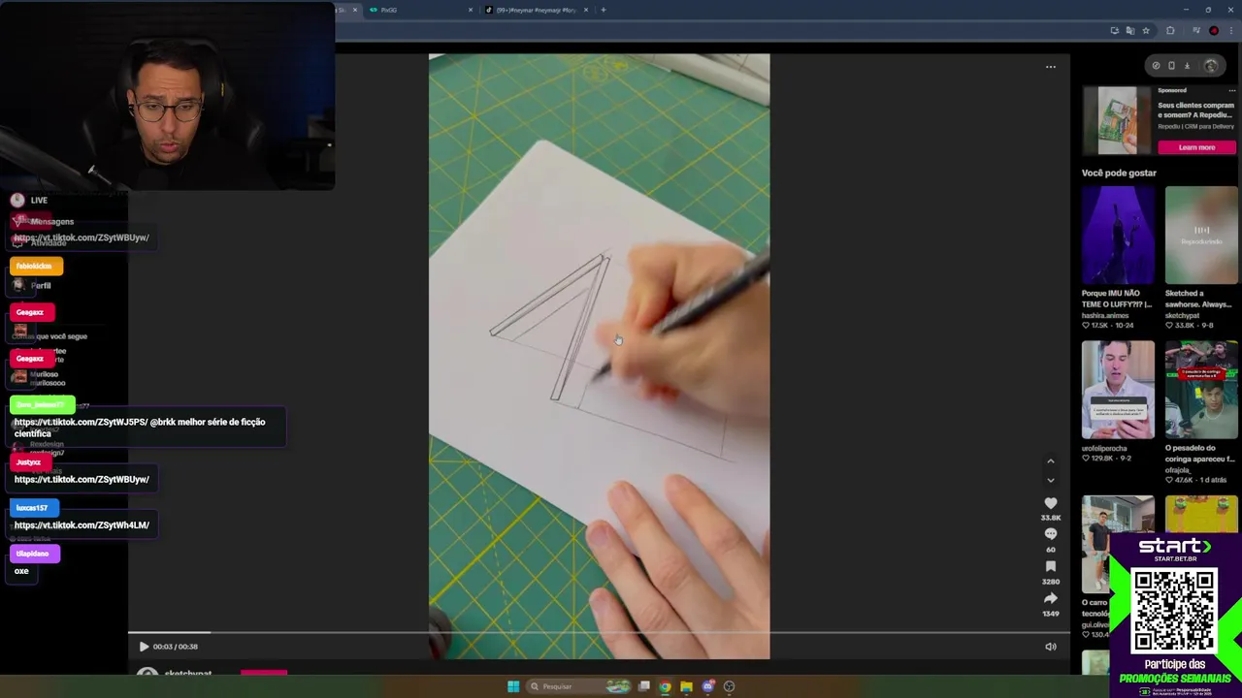Screen dimensions: 1242x698
Task: Open a new browser tab
Action: click(x=604, y=10)
